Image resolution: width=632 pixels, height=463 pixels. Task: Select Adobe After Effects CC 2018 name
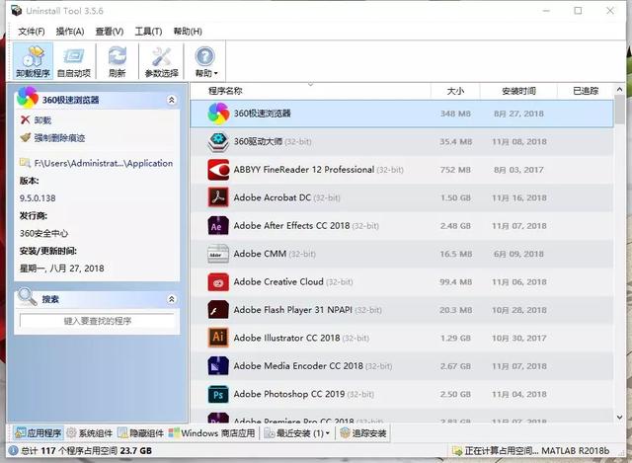(291, 226)
